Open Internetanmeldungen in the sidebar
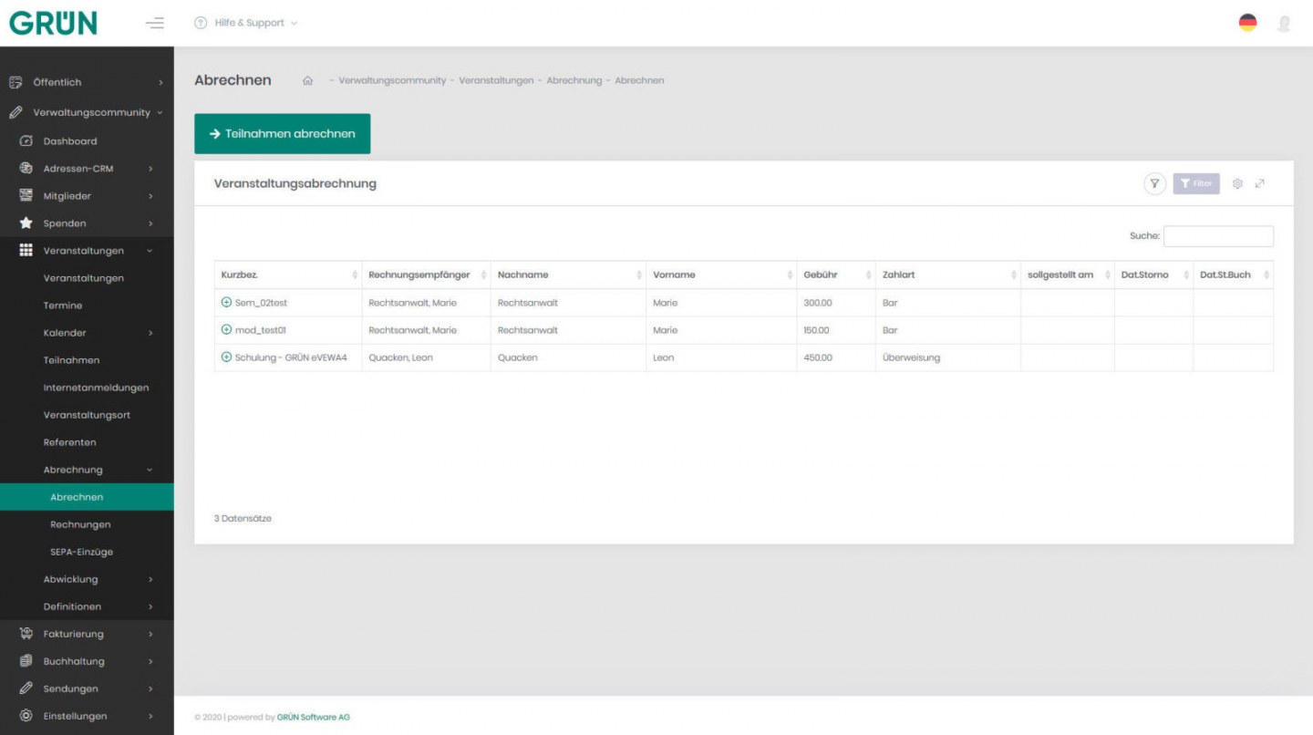Screen dimensions: 1313x735 click(96, 388)
